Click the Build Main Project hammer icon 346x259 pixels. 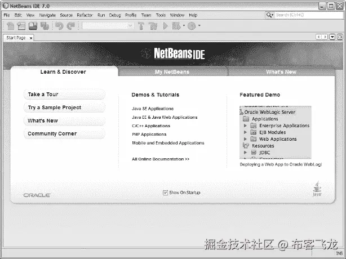pos(141,26)
